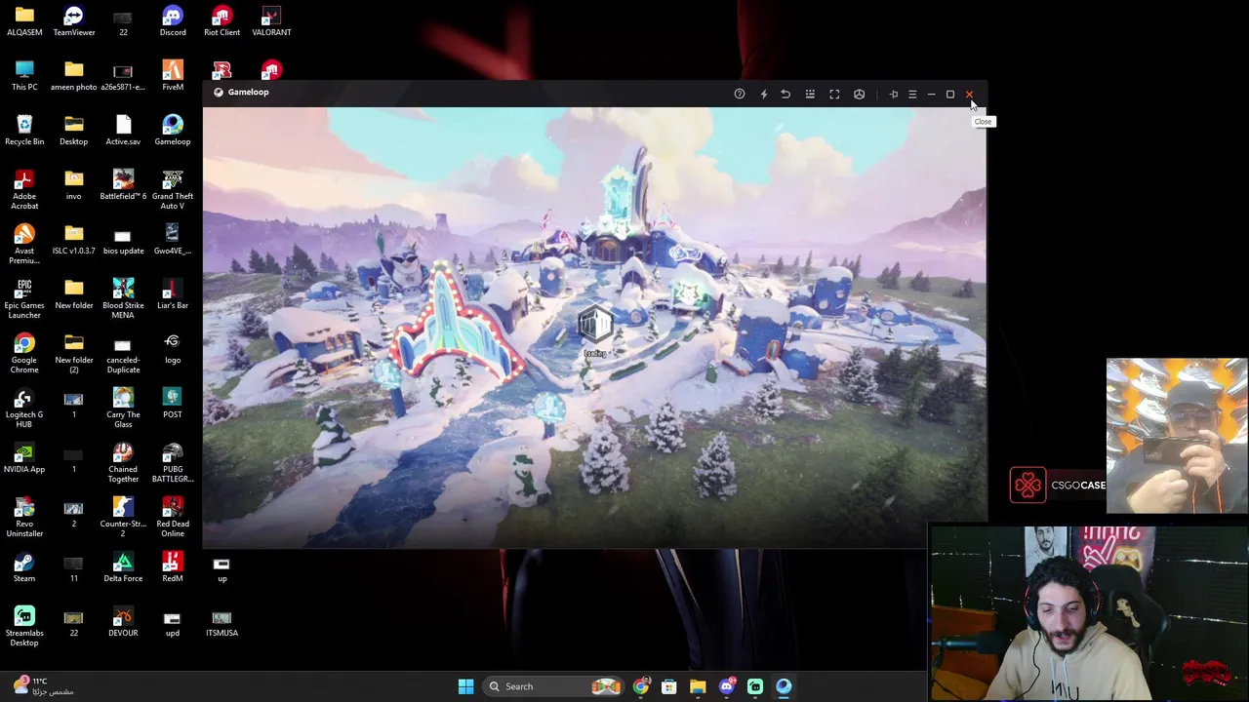The height and width of the screenshot is (702, 1249).
Task: Select the Recycle Bin icon
Action: click(24, 131)
